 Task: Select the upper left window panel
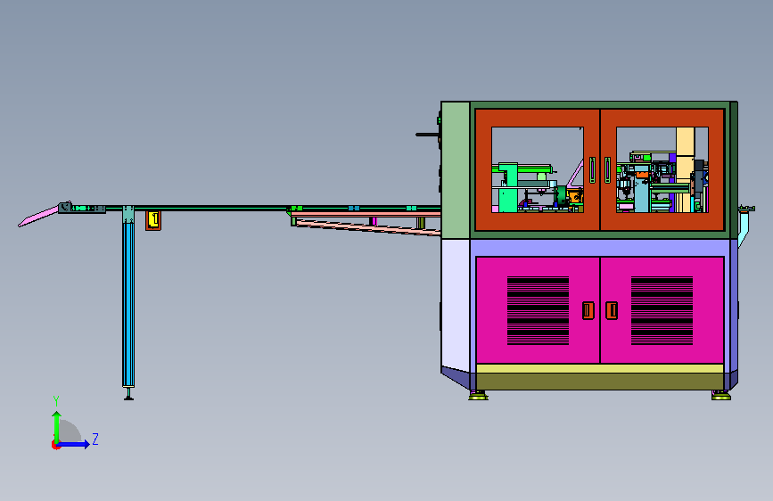[x=538, y=169]
